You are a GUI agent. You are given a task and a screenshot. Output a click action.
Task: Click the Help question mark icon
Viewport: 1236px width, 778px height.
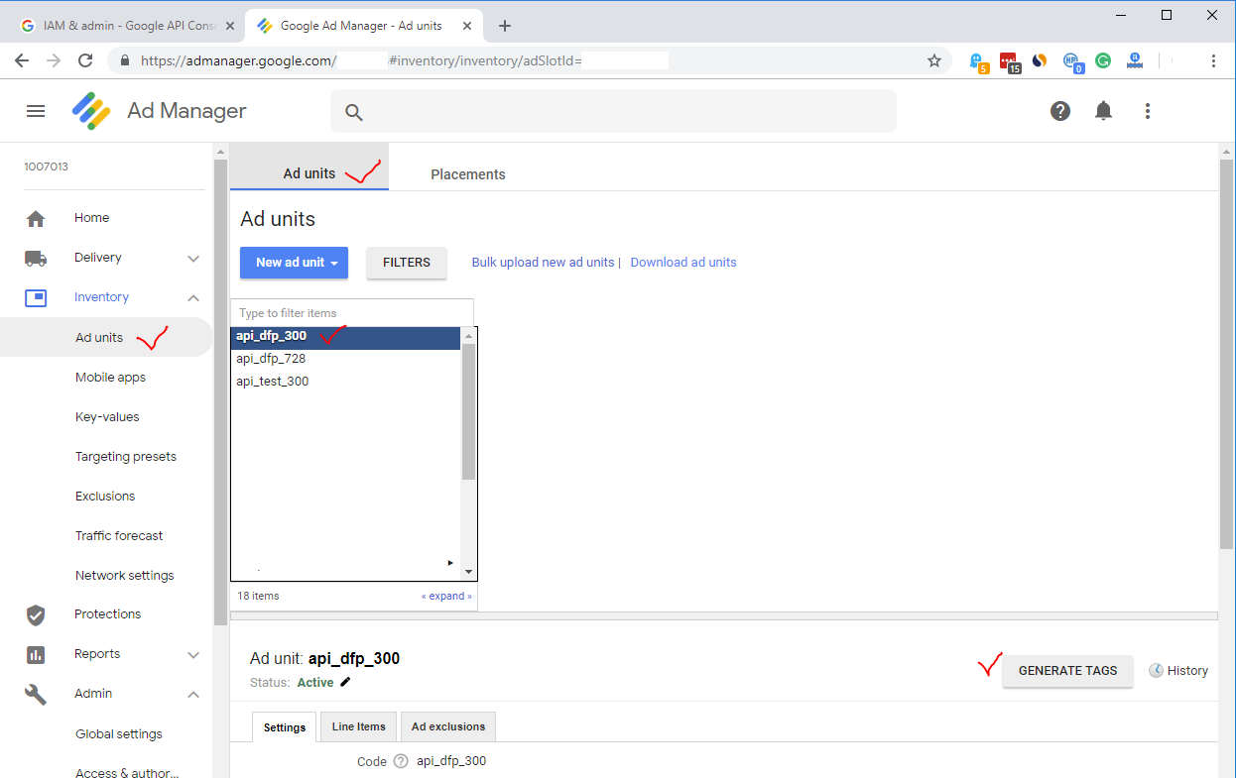pos(1060,111)
